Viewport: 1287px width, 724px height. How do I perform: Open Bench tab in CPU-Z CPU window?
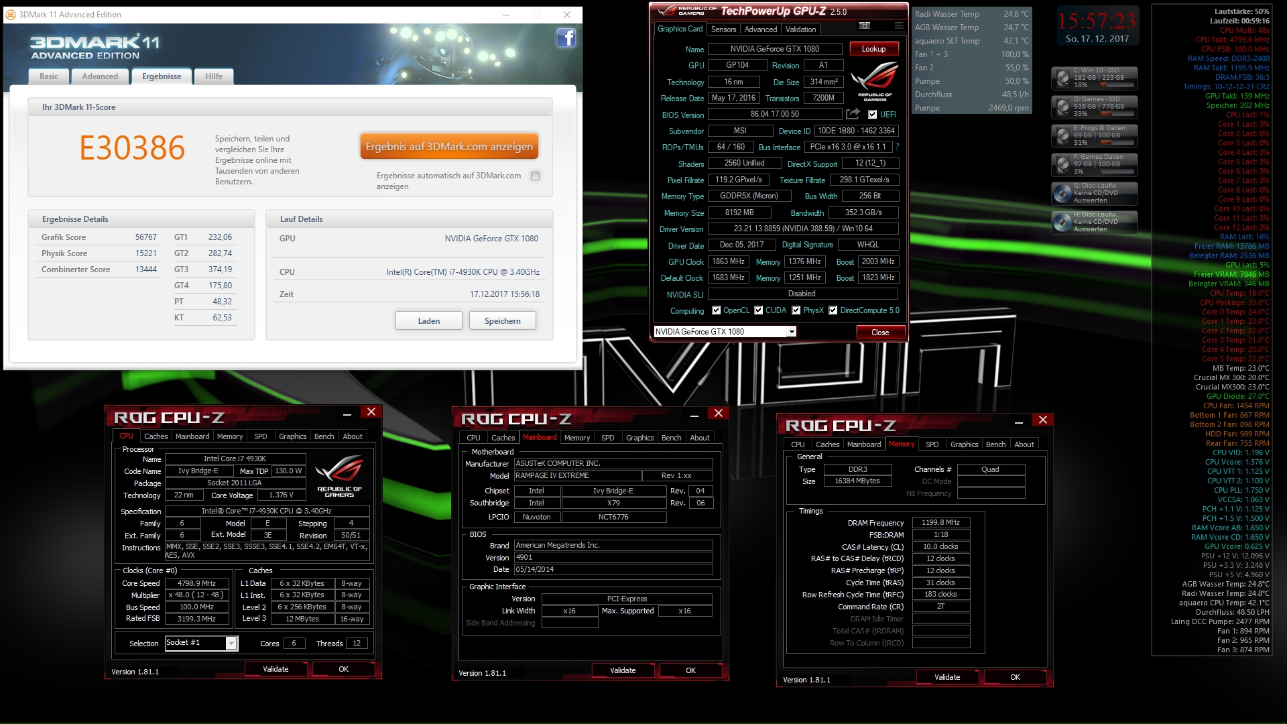(324, 436)
